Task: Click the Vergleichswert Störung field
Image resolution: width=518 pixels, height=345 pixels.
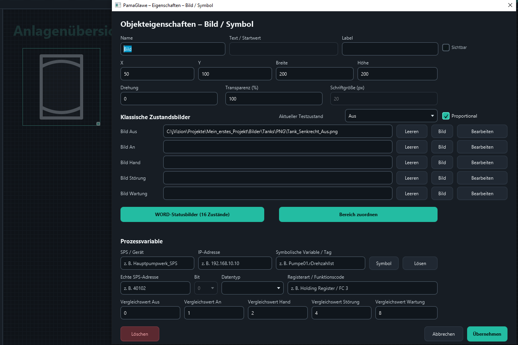Action: pyautogui.click(x=342, y=313)
